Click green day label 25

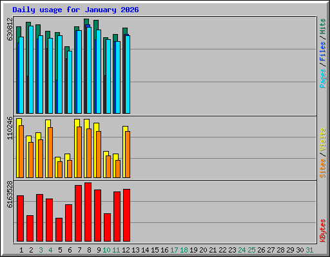coord(251,250)
